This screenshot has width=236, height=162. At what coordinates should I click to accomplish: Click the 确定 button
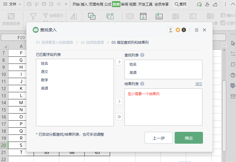pyautogui.click(x=189, y=138)
